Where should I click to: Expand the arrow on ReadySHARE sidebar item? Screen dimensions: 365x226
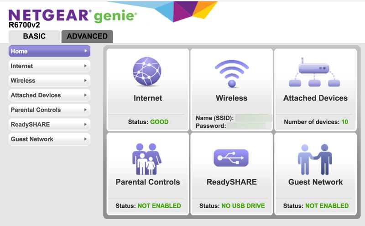pyautogui.click(x=85, y=125)
